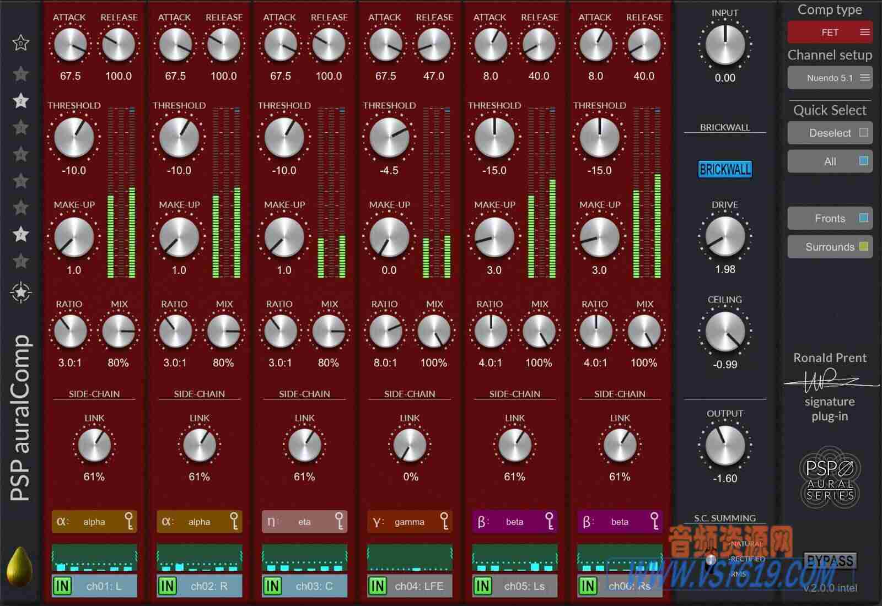
Task: Click the golden pear icon at bottom left
Action: [19, 566]
